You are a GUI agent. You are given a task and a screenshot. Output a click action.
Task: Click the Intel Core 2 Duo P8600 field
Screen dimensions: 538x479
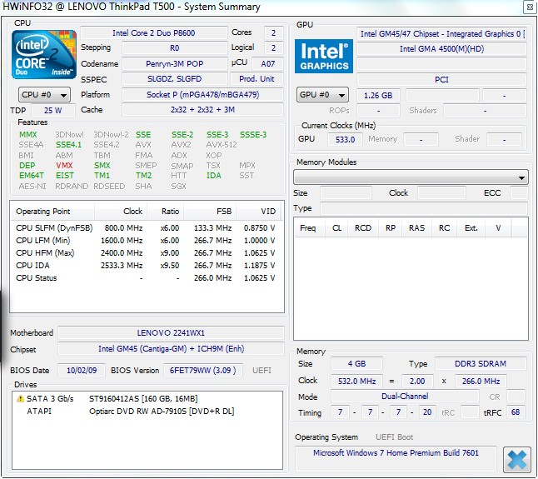click(x=154, y=33)
